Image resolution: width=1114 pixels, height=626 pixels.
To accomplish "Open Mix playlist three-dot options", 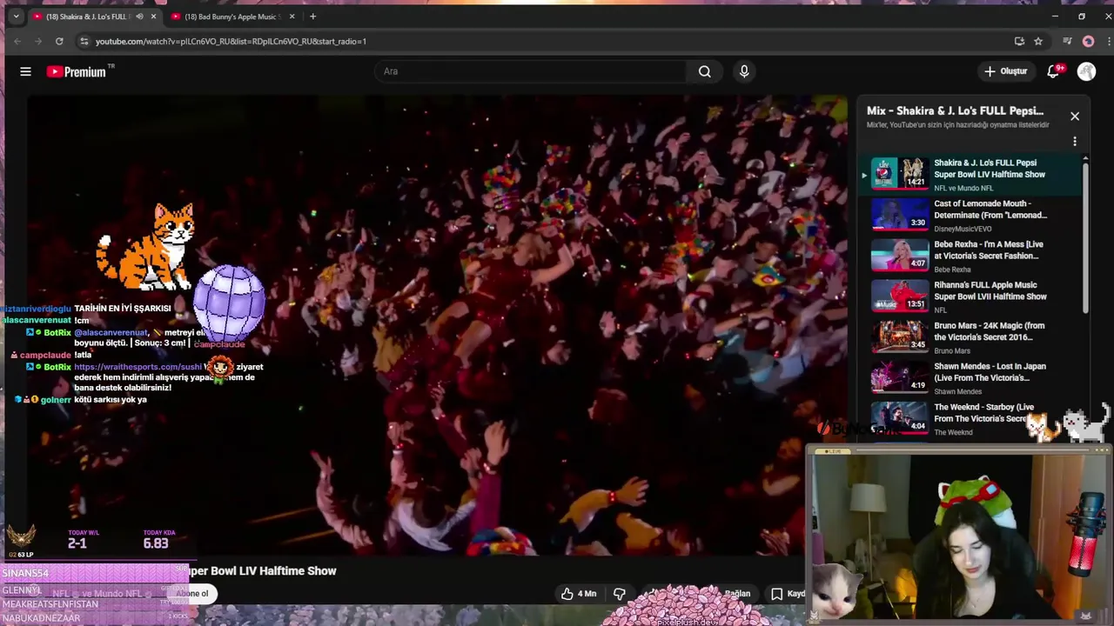I will [1075, 141].
